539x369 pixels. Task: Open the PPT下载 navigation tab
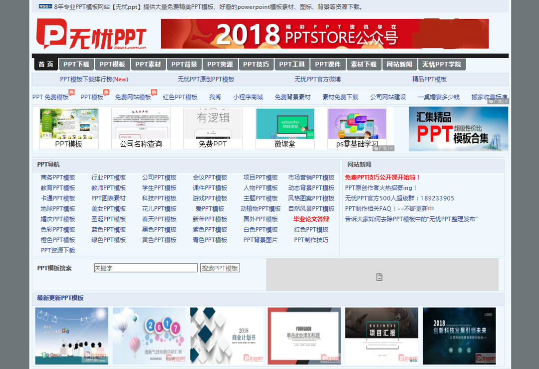click(76, 64)
